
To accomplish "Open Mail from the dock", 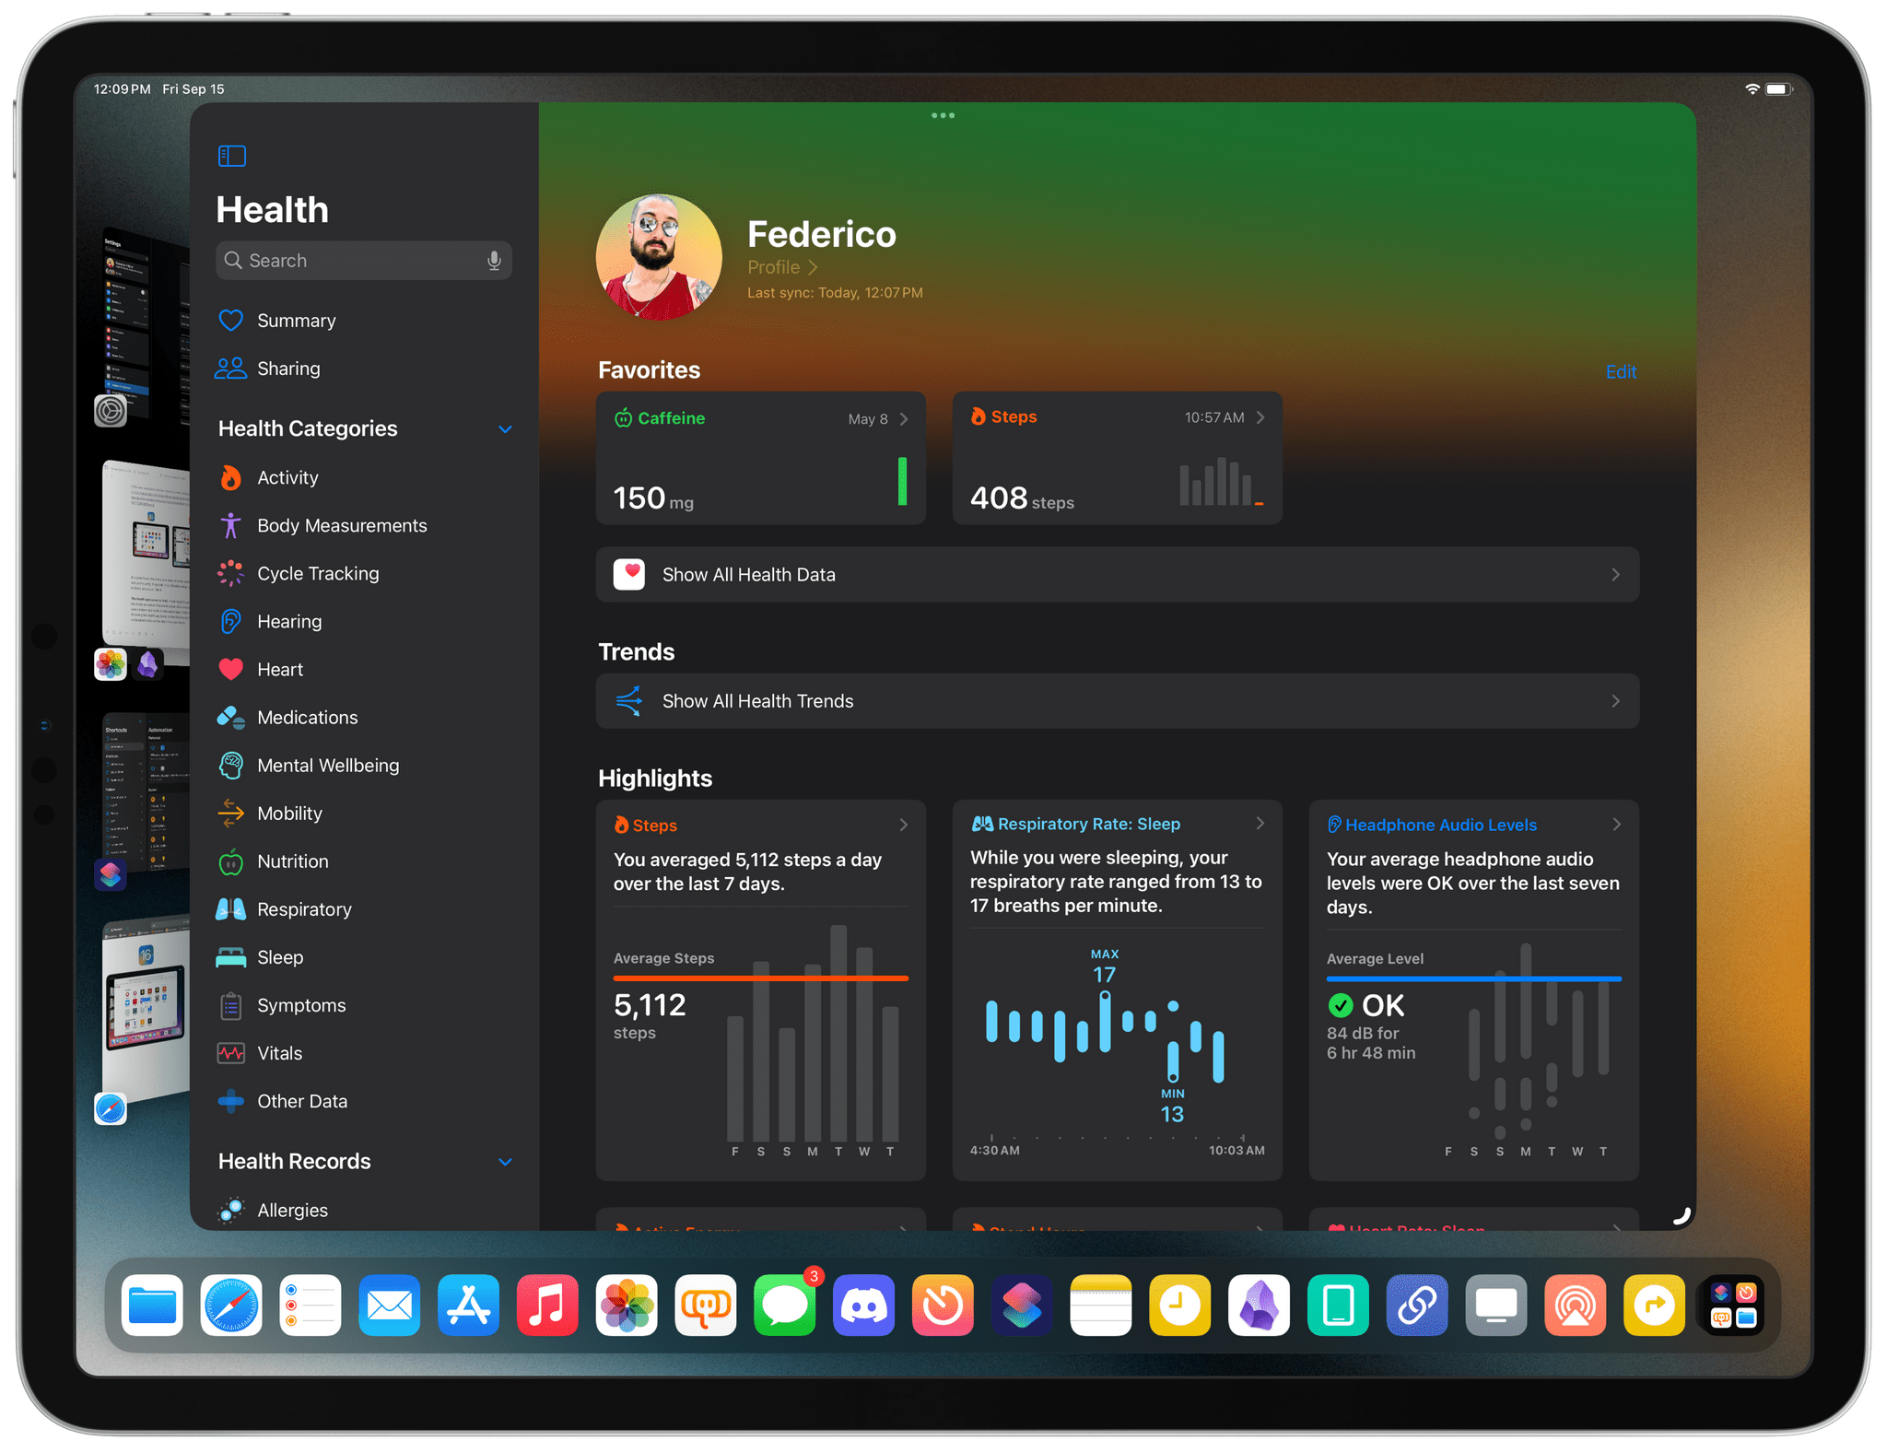I will pyautogui.click(x=389, y=1306).
